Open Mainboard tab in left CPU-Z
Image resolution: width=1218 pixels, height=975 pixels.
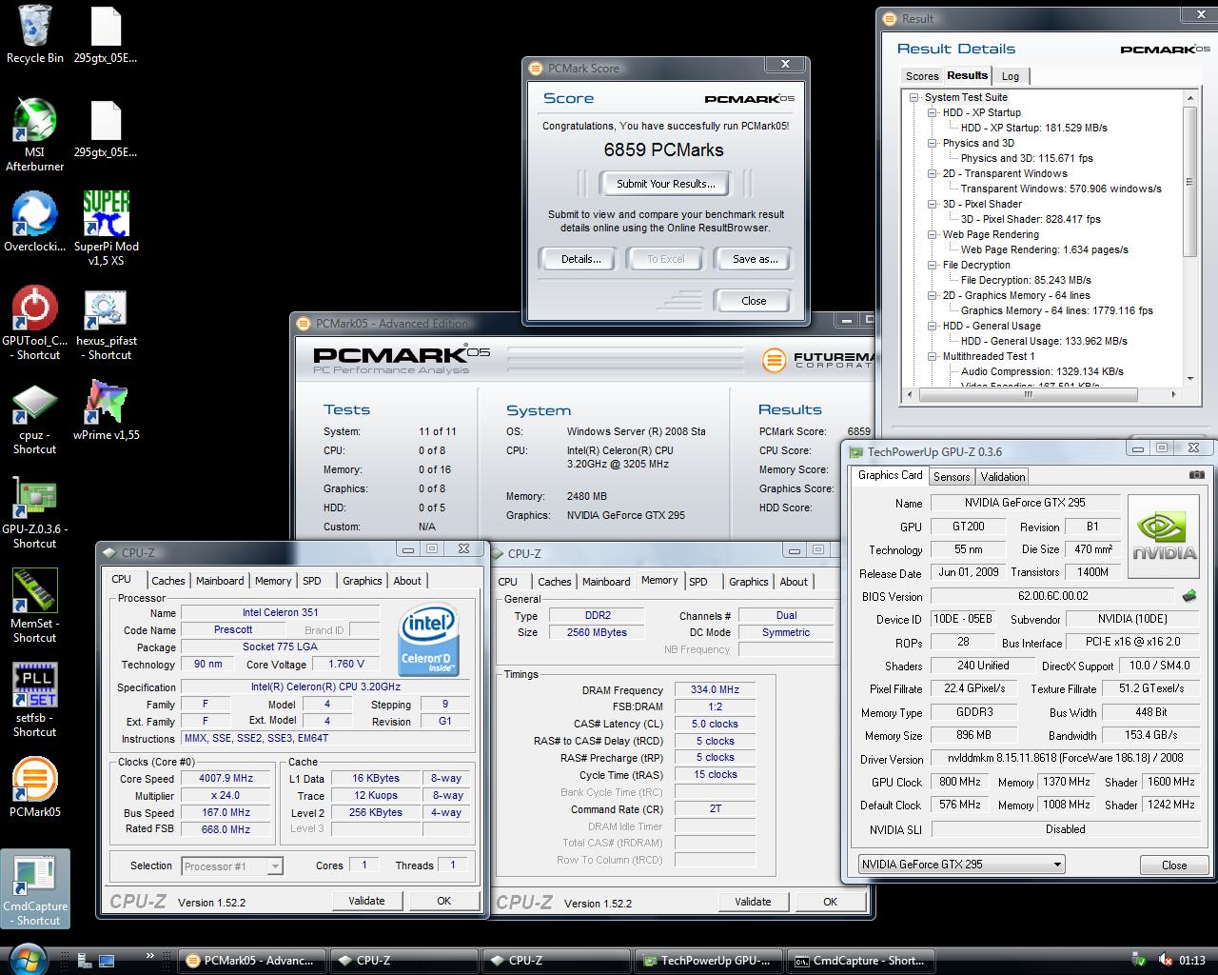(x=220, y=581)
